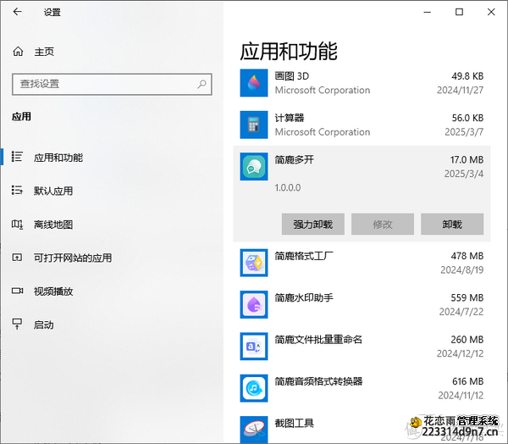Click version text 1.0.0.0
The width and height of the screenshot is (508, 444).
click(x=288, y=188)
